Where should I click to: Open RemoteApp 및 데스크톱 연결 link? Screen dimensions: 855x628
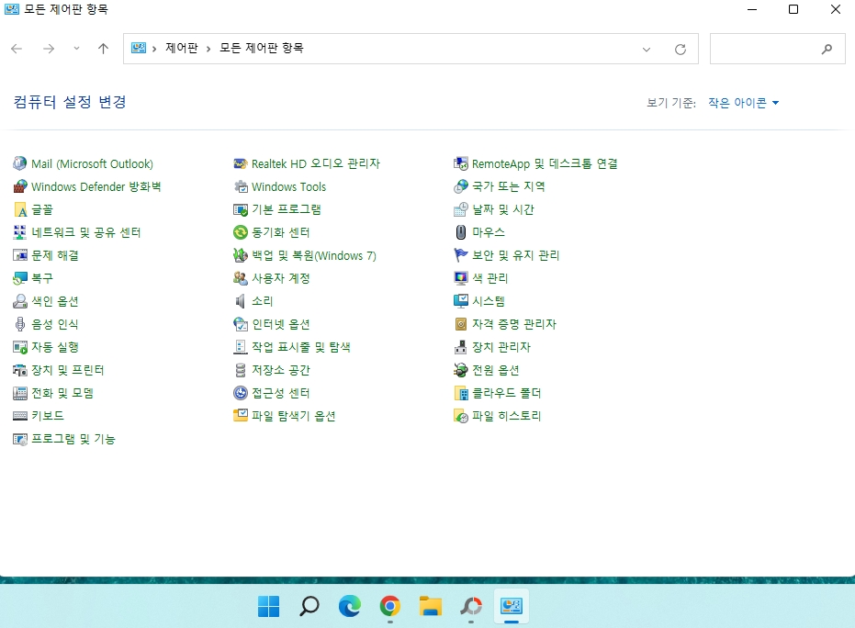545,163
